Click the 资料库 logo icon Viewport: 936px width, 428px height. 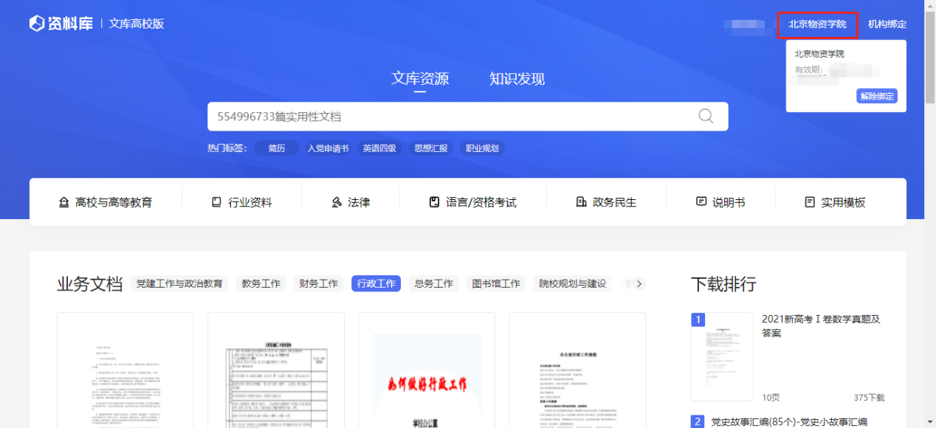[37, 24]
